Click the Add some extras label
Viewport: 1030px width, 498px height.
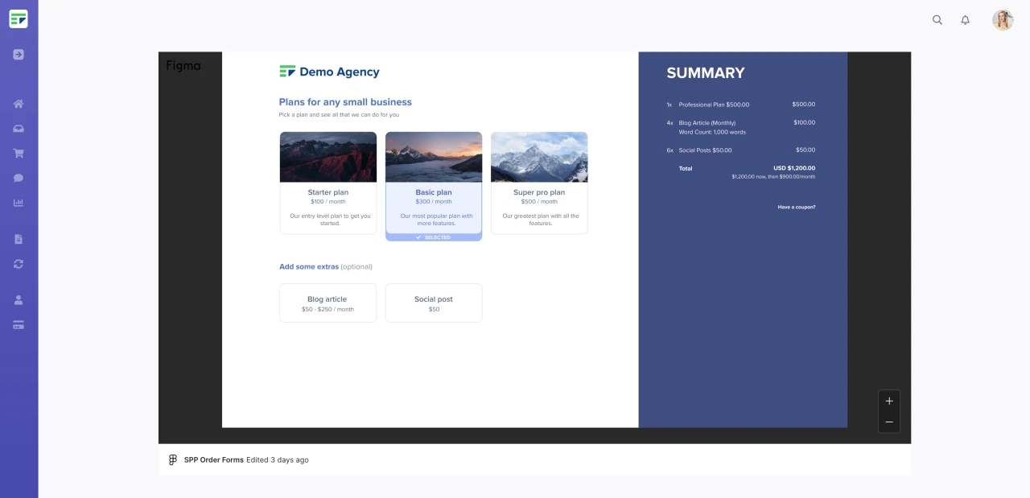(309, 266)
